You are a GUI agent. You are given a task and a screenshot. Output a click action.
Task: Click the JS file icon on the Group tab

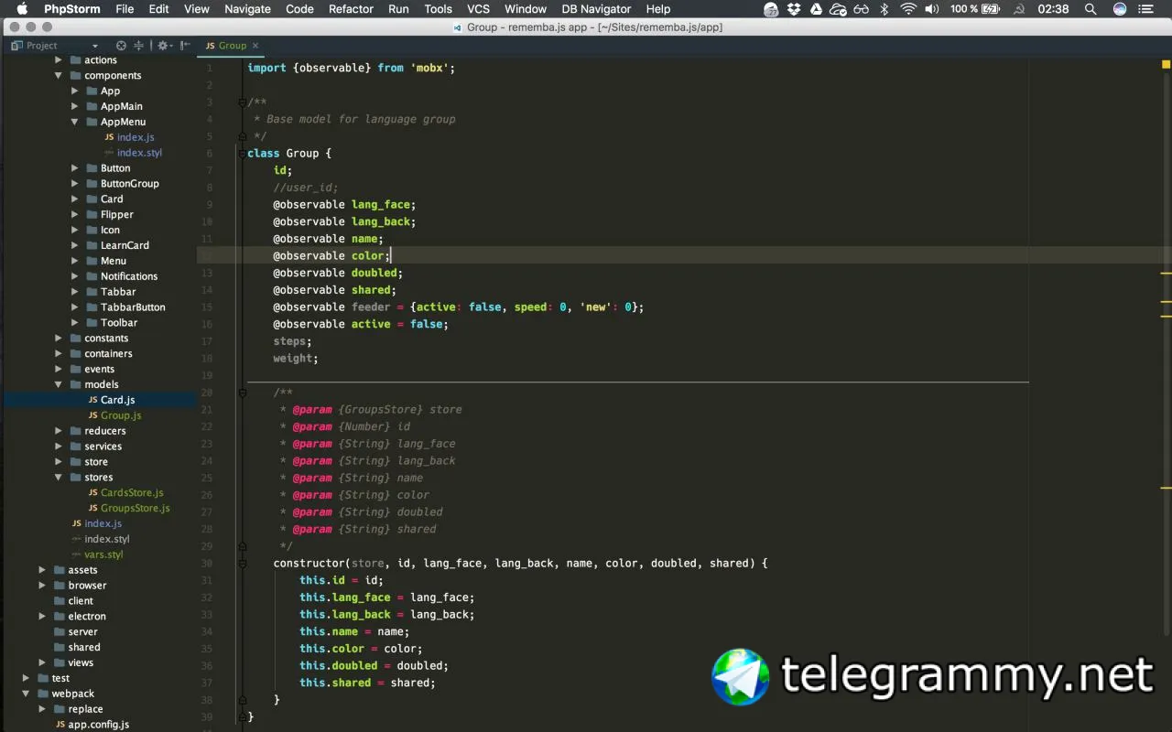pyautogui.click(x=211, y=45)
